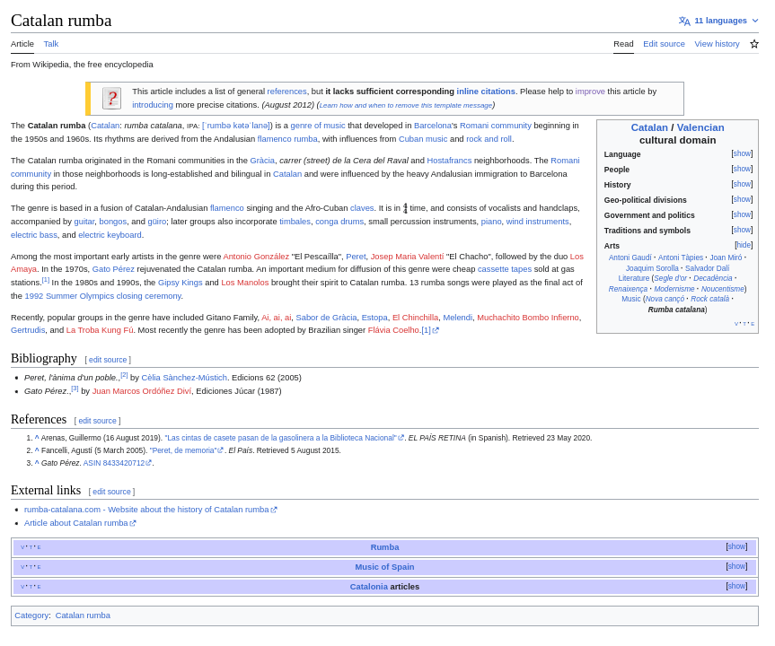
Task: Open the Gipsy Kings article link
Action: pos(180,283)
